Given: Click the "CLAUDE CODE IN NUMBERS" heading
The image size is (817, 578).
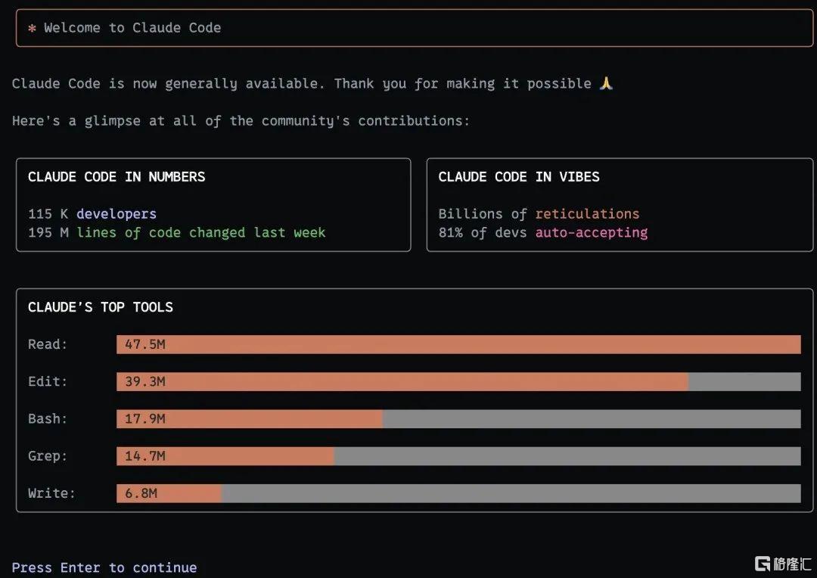Looking at the screenshot, I should pos(116,177).
